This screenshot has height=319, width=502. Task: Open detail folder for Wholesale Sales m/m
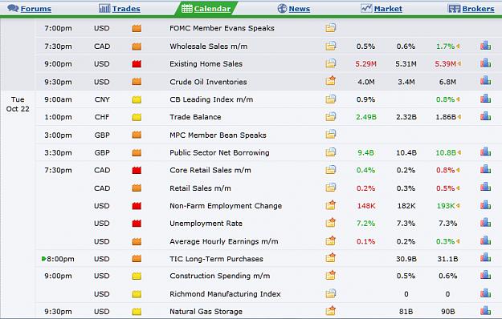pyautogui.click(x=331, y=46)
